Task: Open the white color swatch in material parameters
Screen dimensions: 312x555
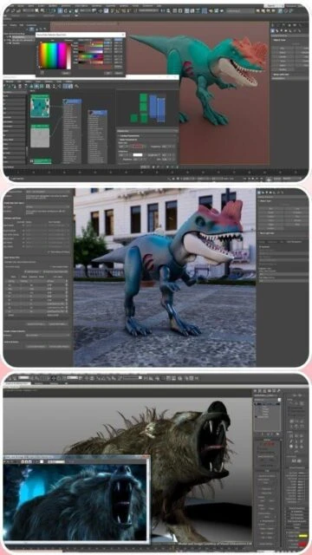Action: tap(138, 154)
